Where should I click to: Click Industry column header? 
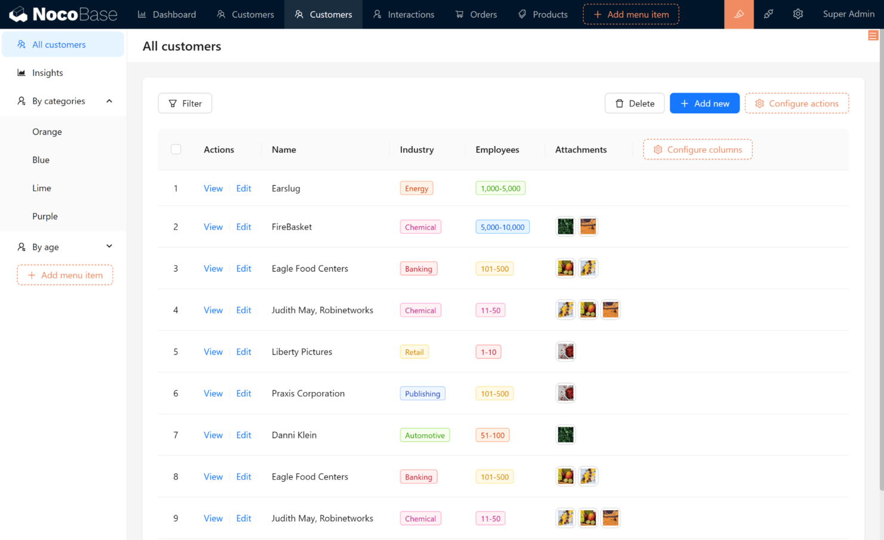click(x=417, y=150)
